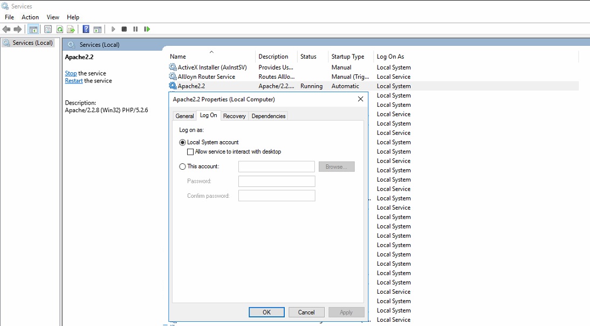This screenshot has width=590, height=326.
Task: Click Provides Us... description cell
Action: [276, 67]
